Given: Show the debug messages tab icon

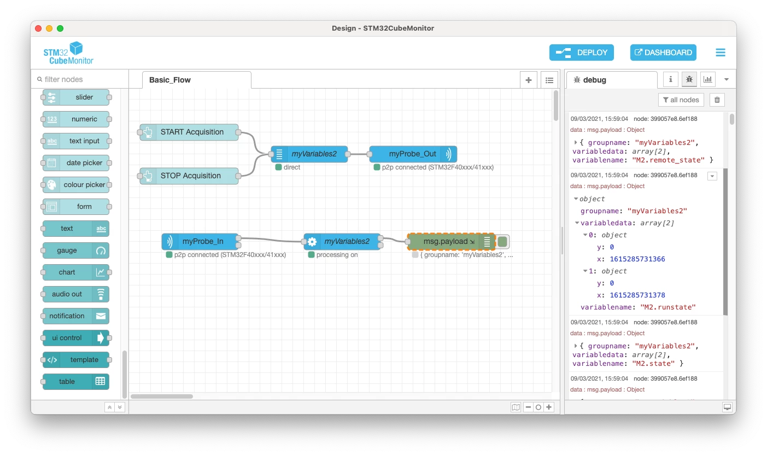Looking at the screenshot, I should [689, 79].
